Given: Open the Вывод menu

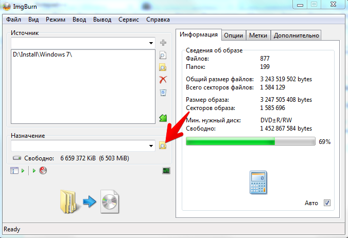Looking at the screenshot, I should (102, 20).
